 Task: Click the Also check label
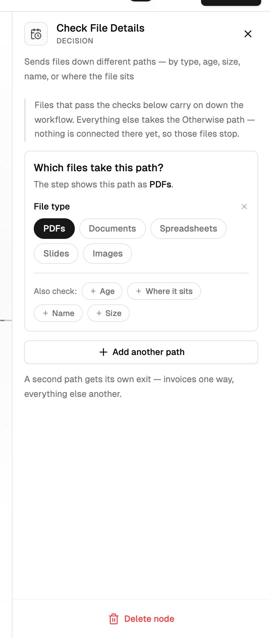point(55,291)
